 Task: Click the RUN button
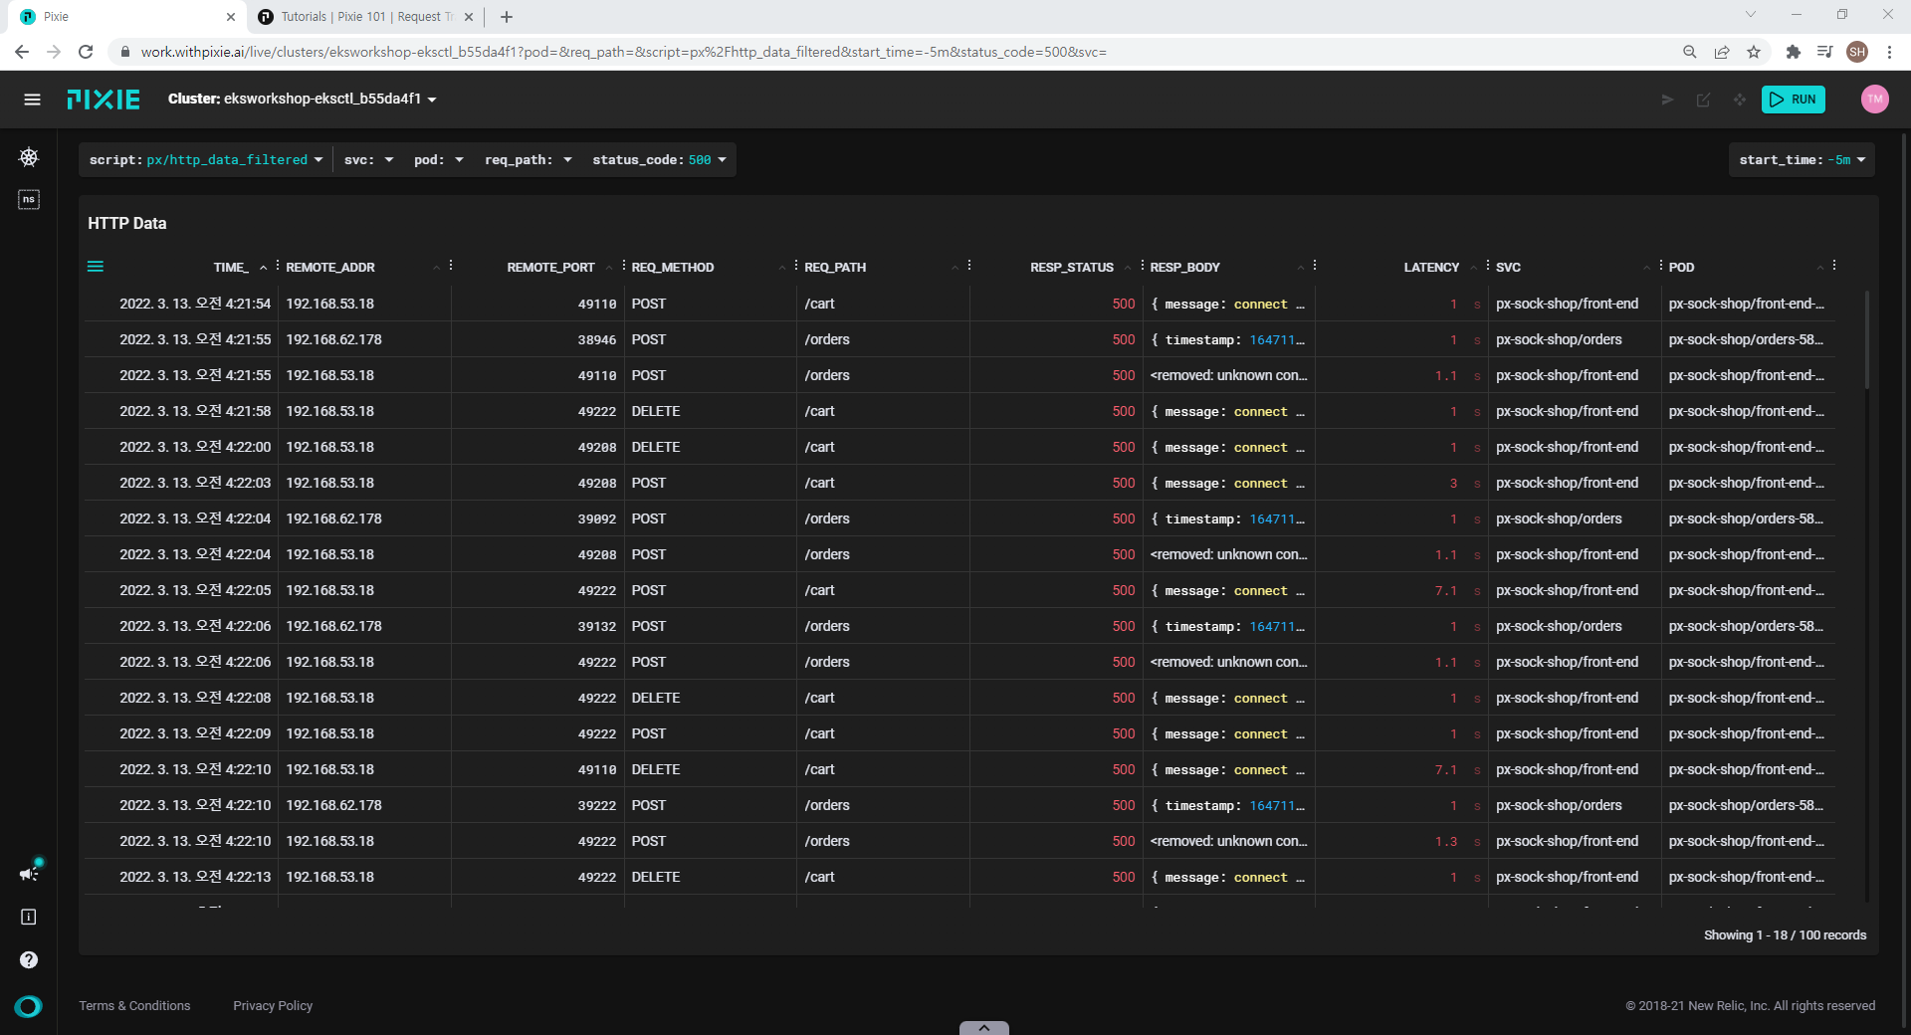(x=1794, y=100)
